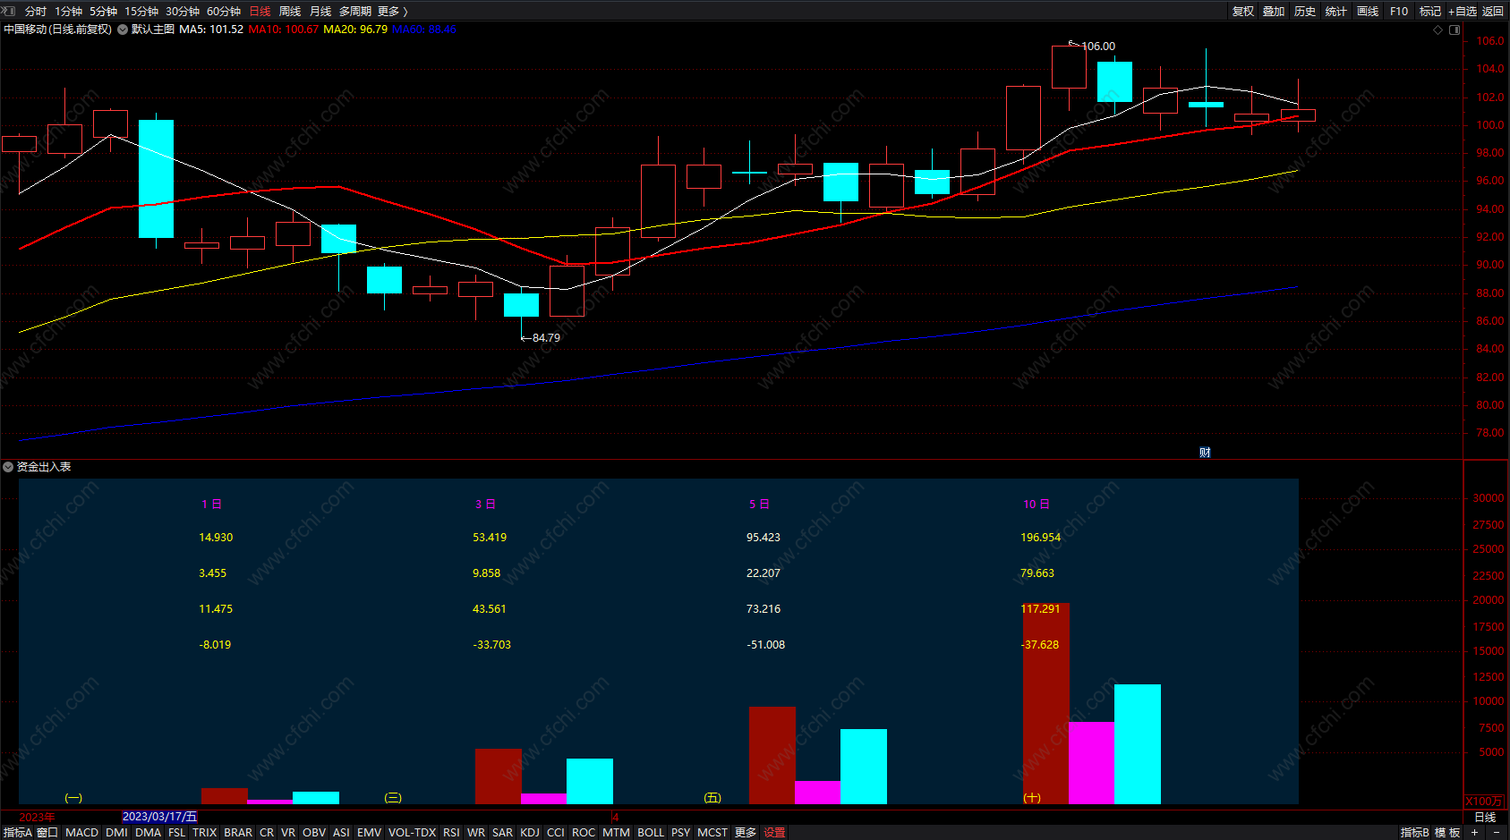
Task: Click the 模板 template button
Action: click(x=1447, y=833)
